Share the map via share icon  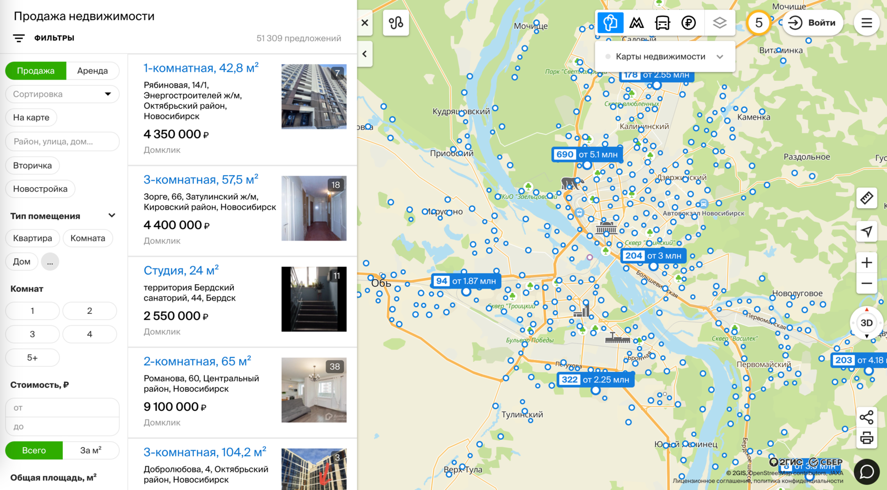pos(866,417)
